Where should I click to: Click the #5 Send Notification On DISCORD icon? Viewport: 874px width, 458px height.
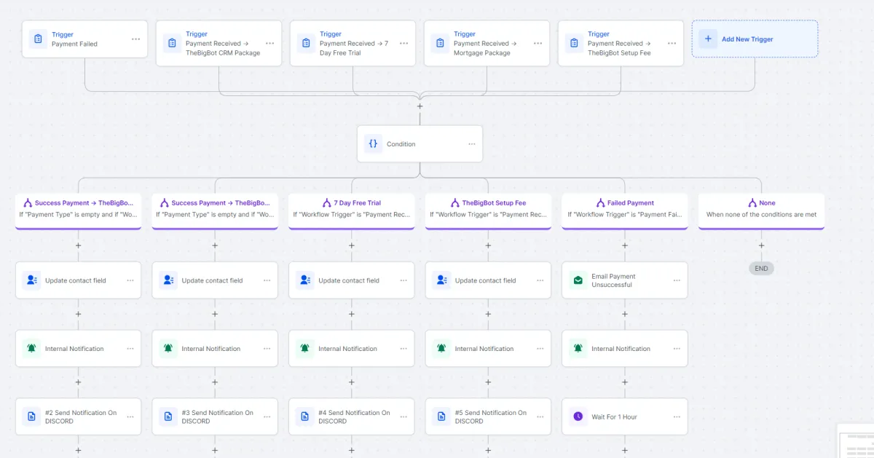click(441, 416)
